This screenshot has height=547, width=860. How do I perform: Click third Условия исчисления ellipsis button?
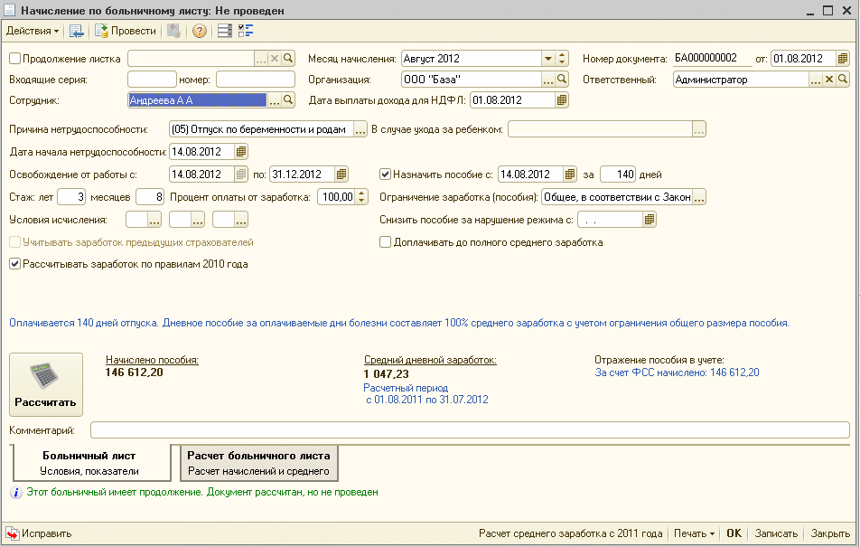point(241,220)
